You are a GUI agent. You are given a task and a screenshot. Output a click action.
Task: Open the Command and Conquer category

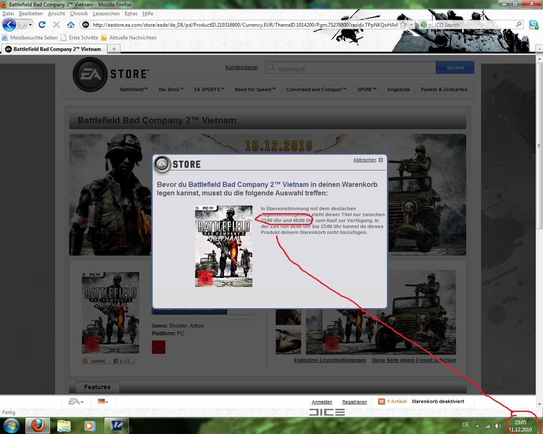coord(316,89)
